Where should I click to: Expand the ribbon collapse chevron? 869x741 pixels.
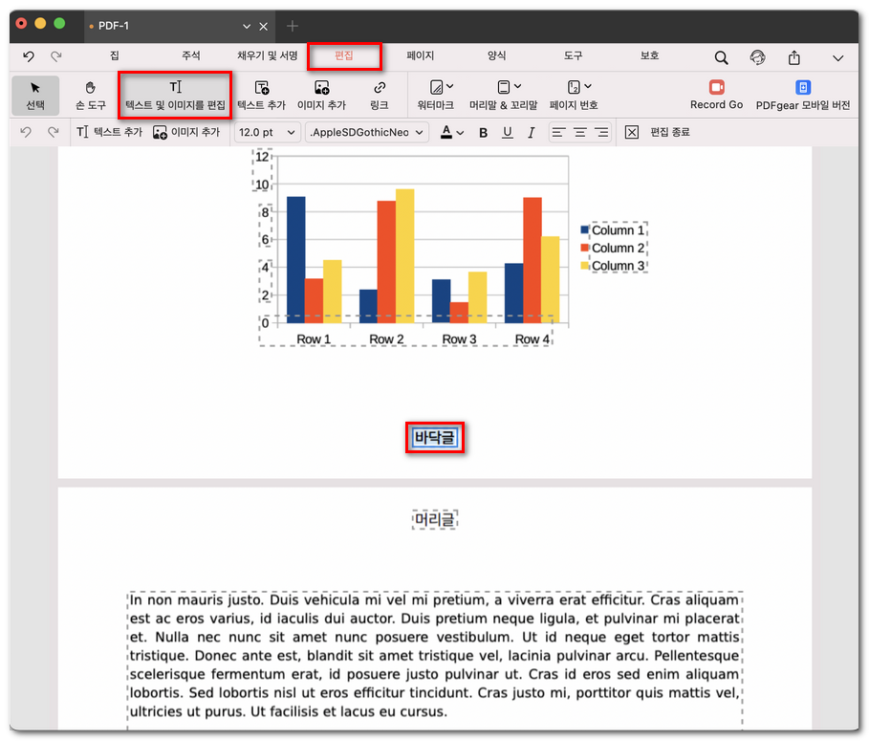tap(838, 58)
